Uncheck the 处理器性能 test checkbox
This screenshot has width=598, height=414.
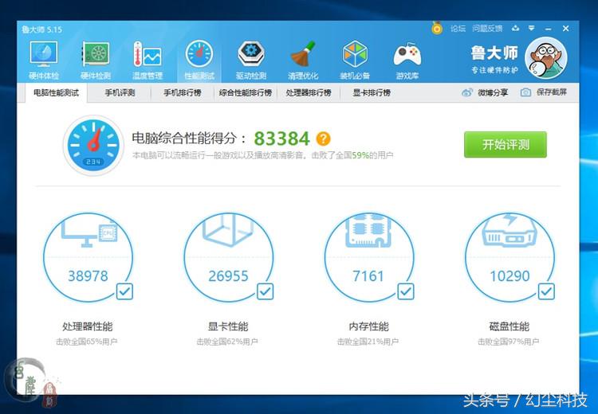124,291
